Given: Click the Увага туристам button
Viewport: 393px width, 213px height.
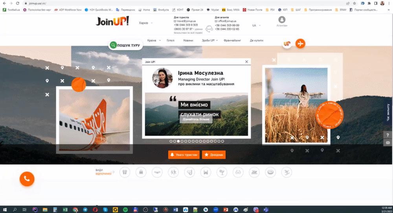Looking at the screenshot, I should 184,155.
